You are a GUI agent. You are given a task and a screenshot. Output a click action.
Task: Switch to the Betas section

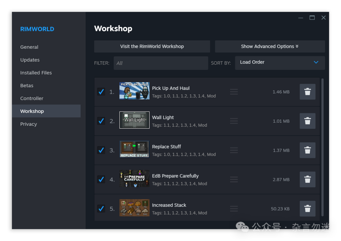tap(27, 86)
